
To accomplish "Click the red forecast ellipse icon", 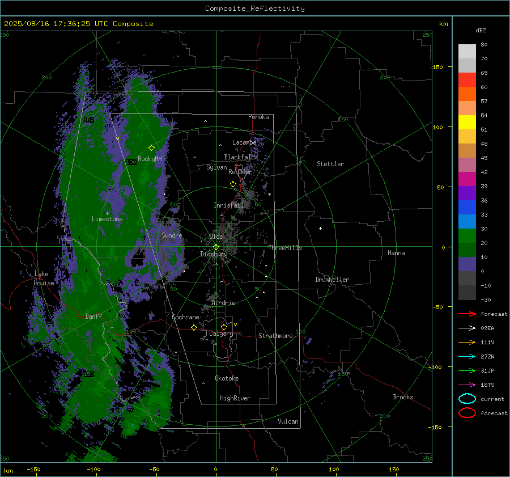I will click(x=467, y=413).
